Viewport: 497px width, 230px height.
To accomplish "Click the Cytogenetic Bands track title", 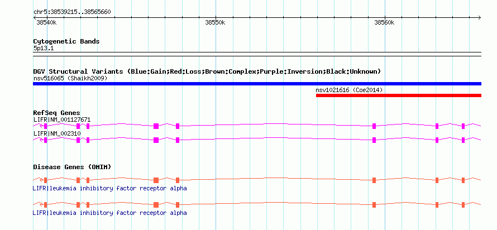I will (66, 41).
